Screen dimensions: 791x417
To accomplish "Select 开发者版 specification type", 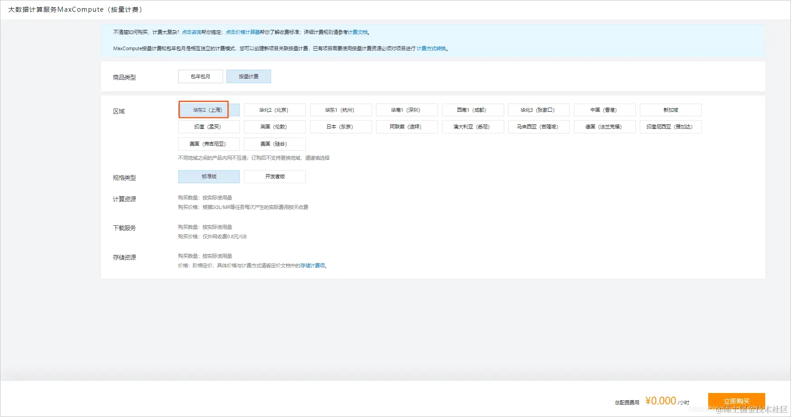I will [275, 176].
